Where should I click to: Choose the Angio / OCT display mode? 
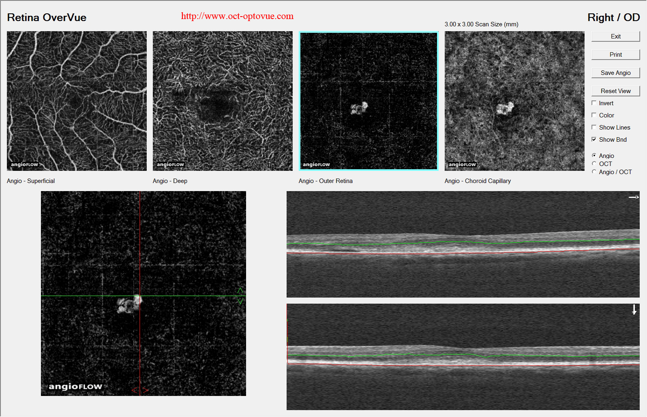pos(594,172)
